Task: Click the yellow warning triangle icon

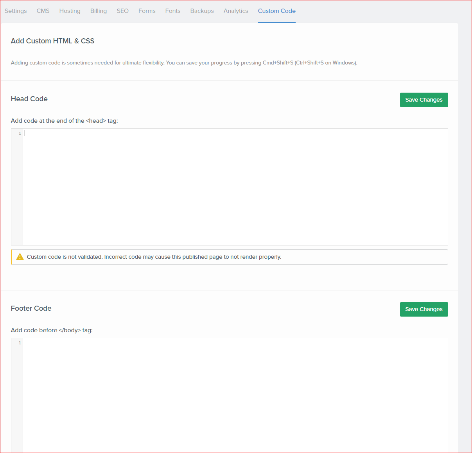Action: [x=20, y=257]
